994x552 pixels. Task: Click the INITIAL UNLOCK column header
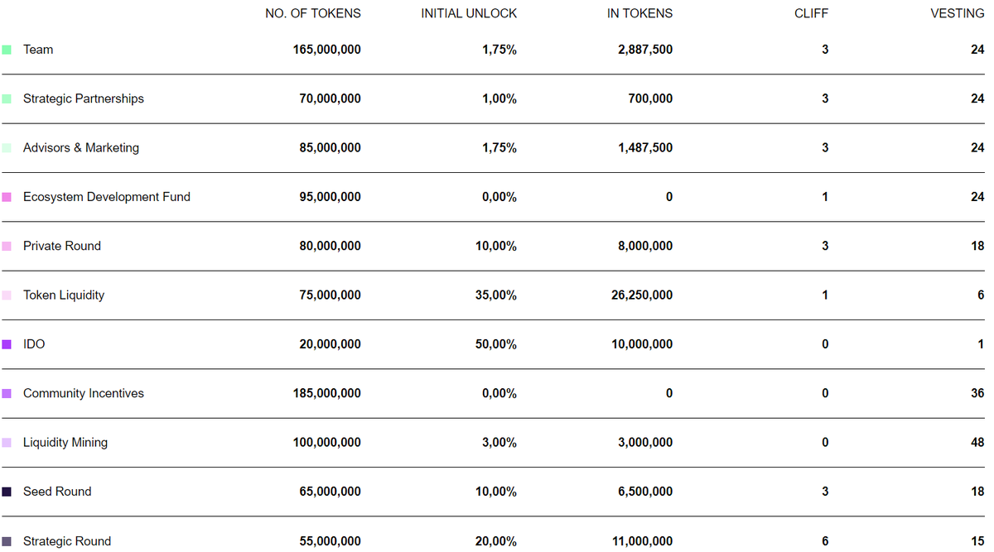pyautogui.click(x=469, y=13)
